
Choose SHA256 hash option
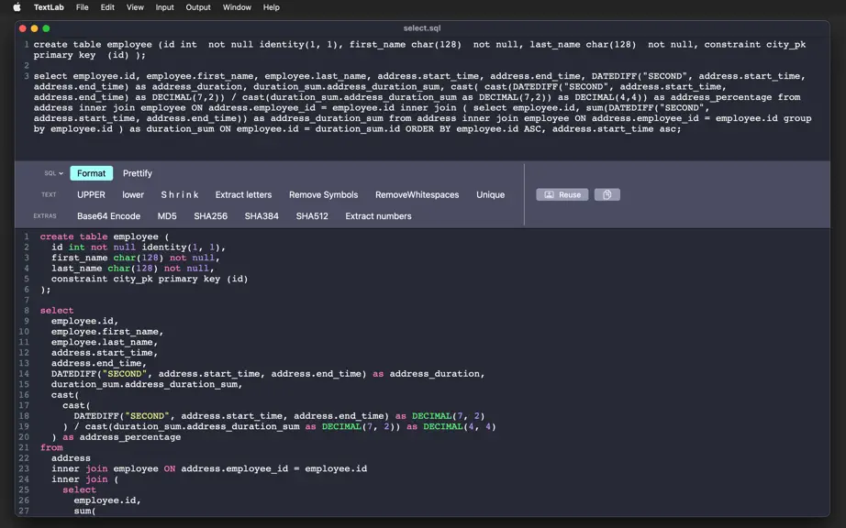[210, 216]
